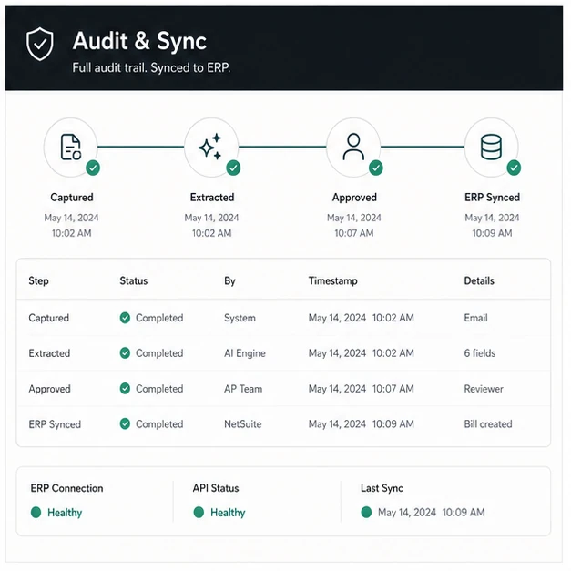Click the shield checkmark icon in header
The image size is (571, 571).
(40, 44)
